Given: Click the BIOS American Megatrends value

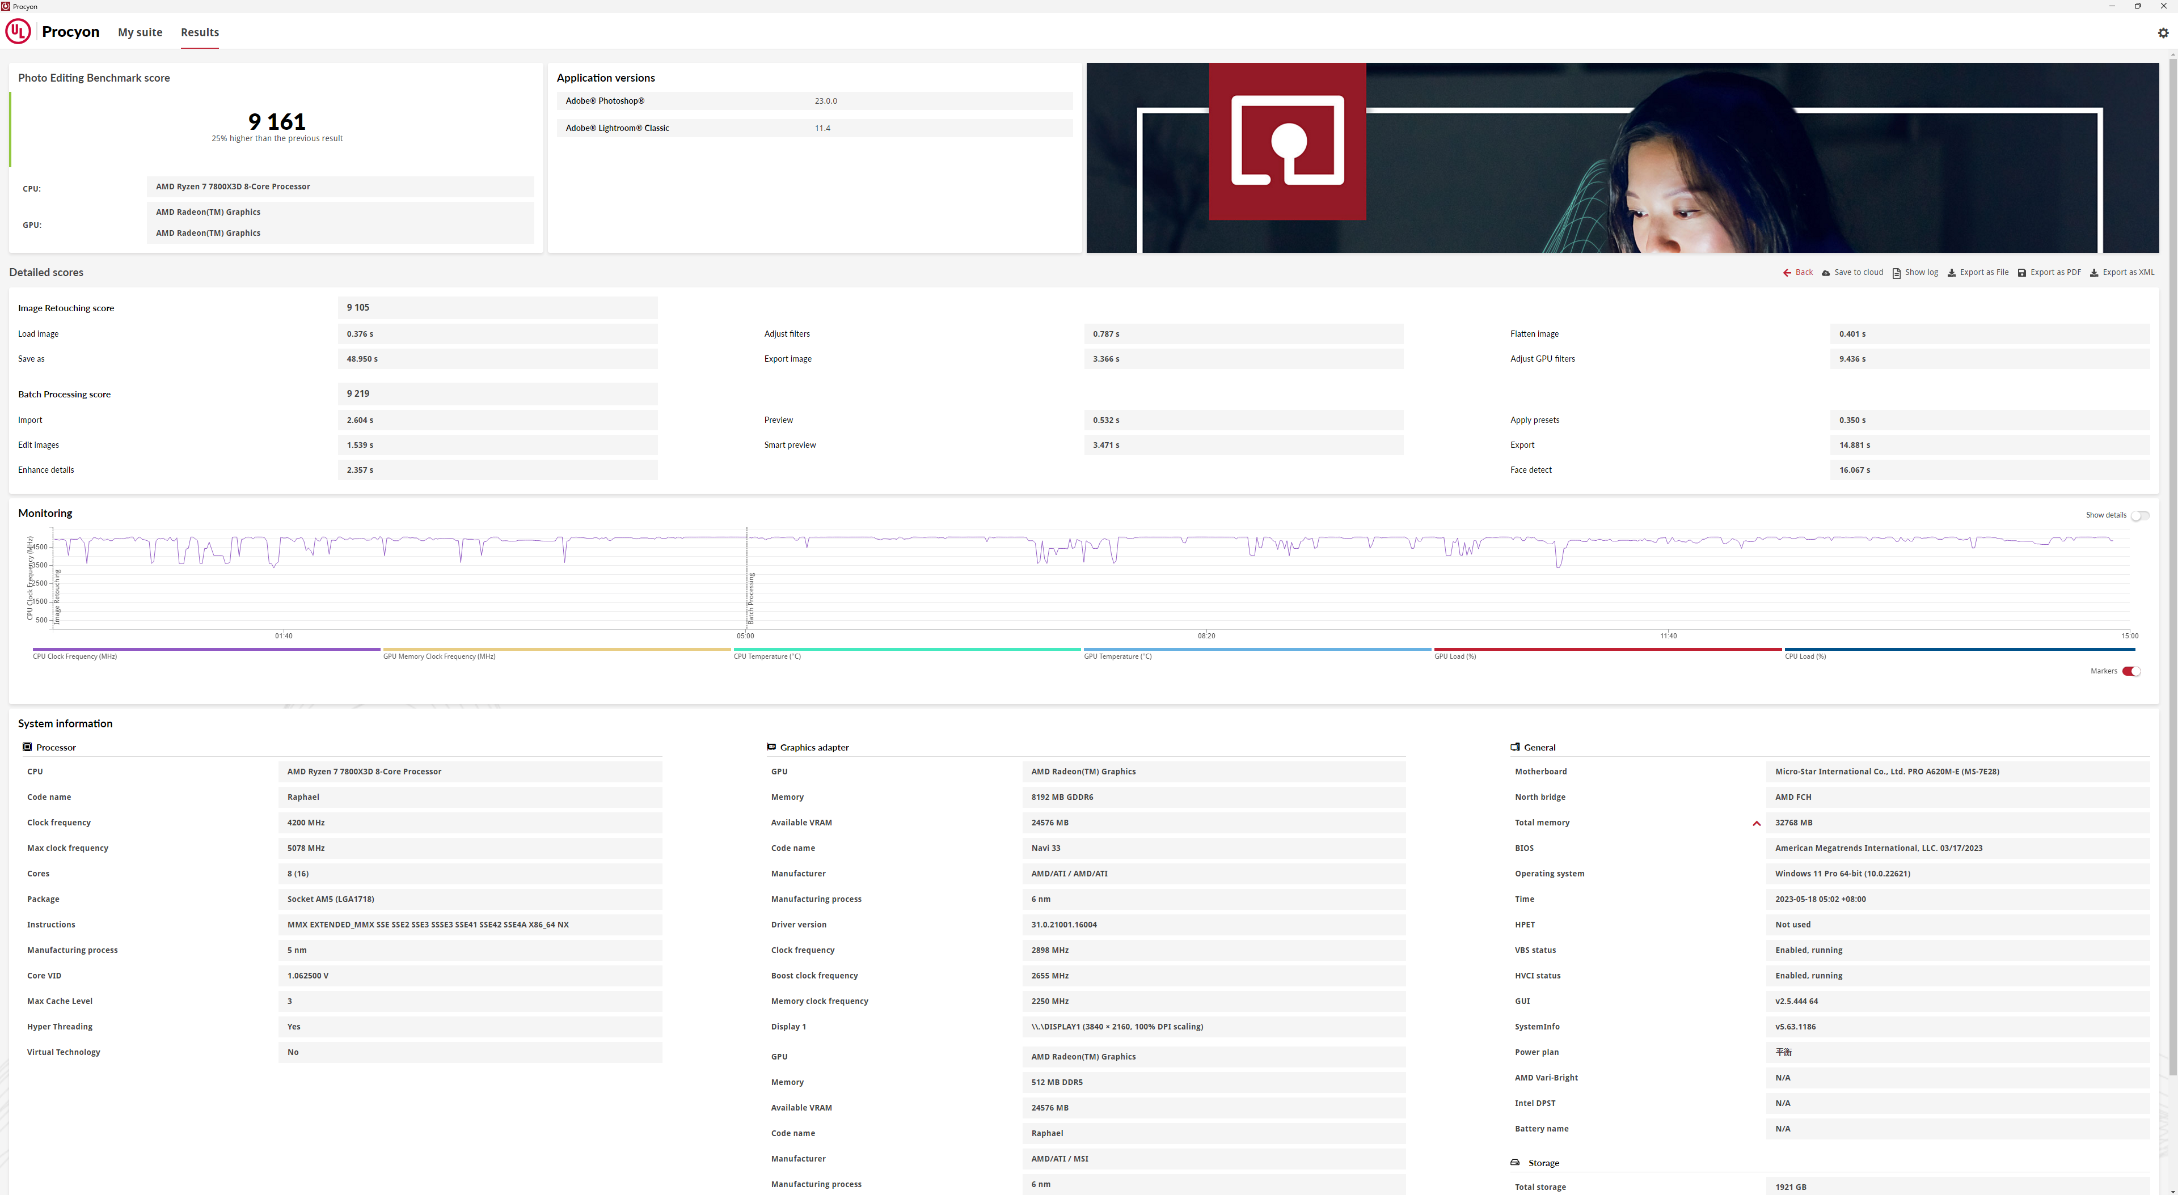Looking at the screenshot, I should (x=1958, y=849).
